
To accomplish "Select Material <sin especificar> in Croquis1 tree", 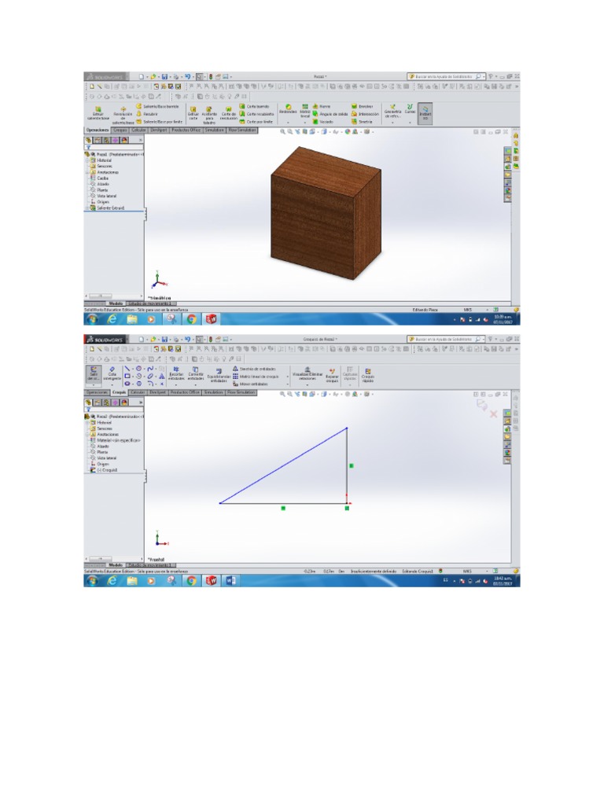I will coord(115,440).
